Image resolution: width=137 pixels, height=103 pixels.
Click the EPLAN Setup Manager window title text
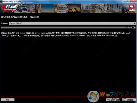pos(12,2)
